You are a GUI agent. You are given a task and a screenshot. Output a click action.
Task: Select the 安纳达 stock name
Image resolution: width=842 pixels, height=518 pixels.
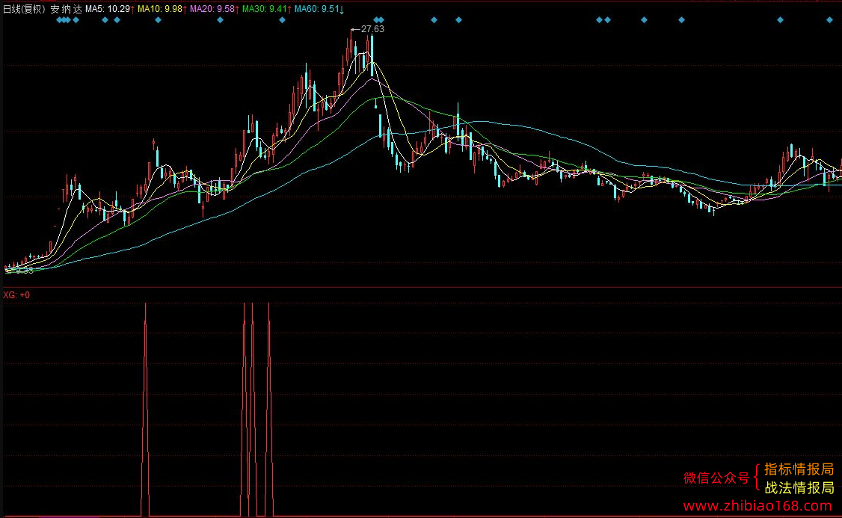pos(66,9)
